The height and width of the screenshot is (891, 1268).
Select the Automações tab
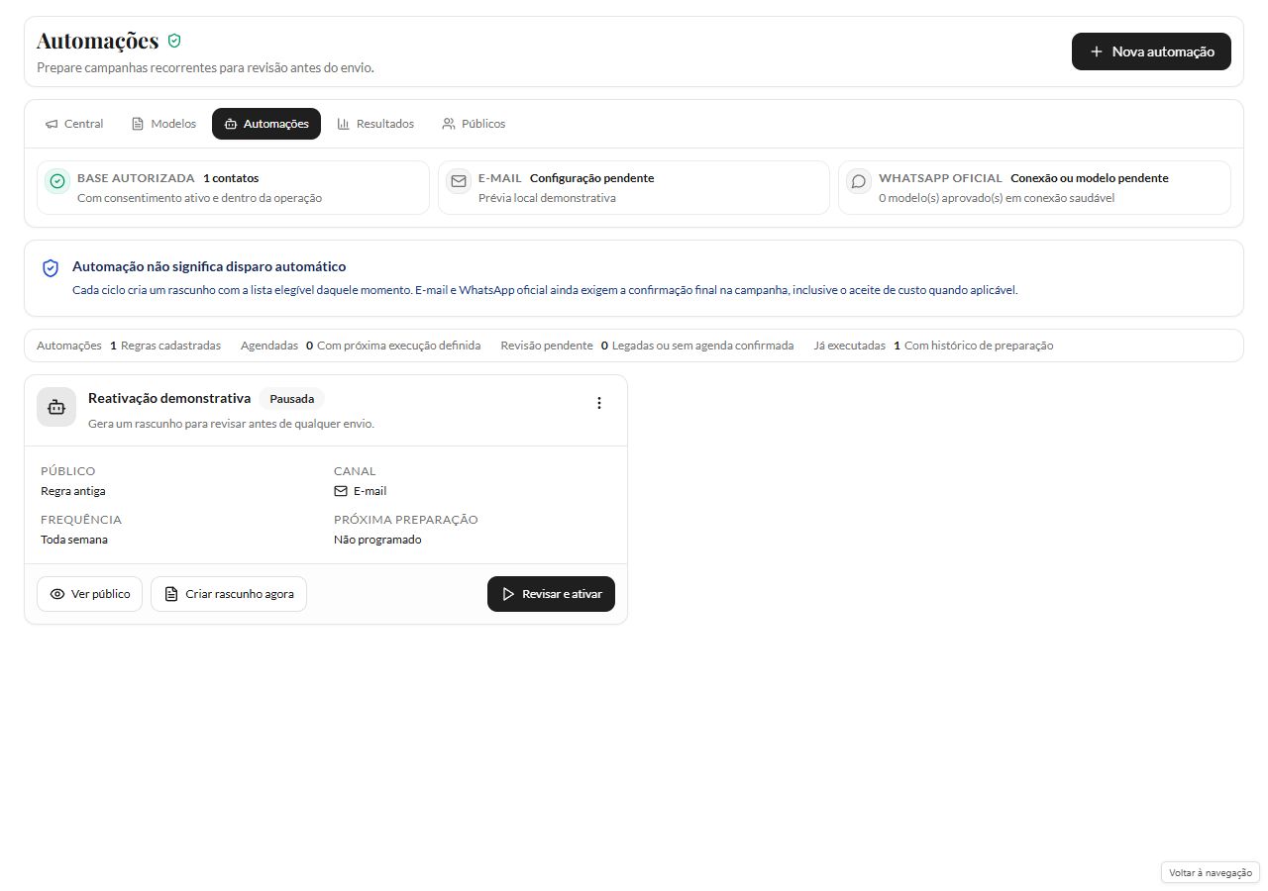coord(266,124)
